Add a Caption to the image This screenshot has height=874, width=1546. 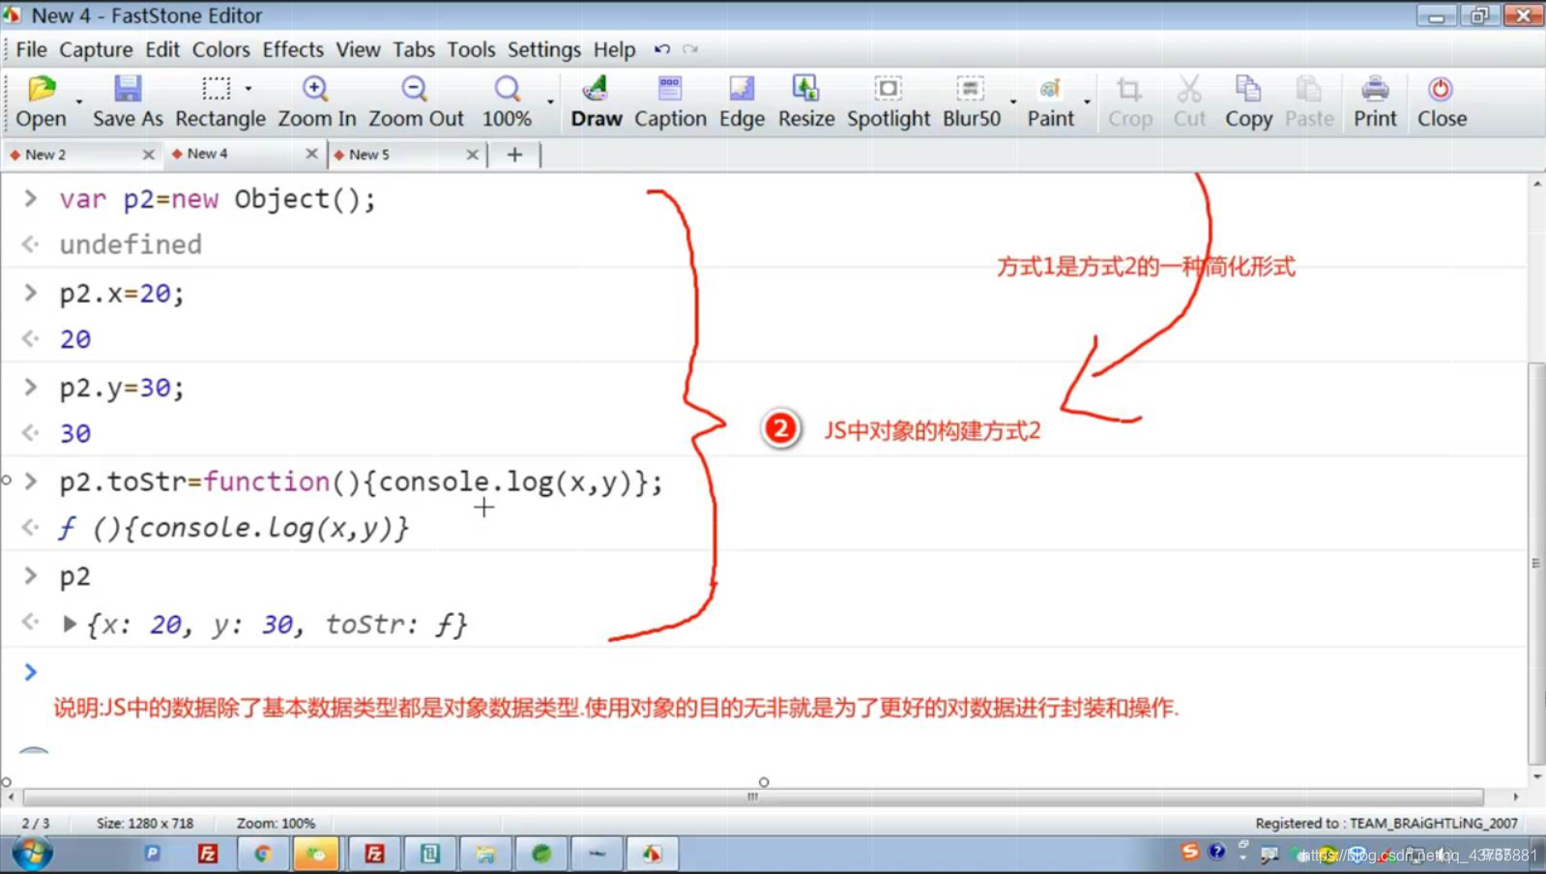click(670, 102)
